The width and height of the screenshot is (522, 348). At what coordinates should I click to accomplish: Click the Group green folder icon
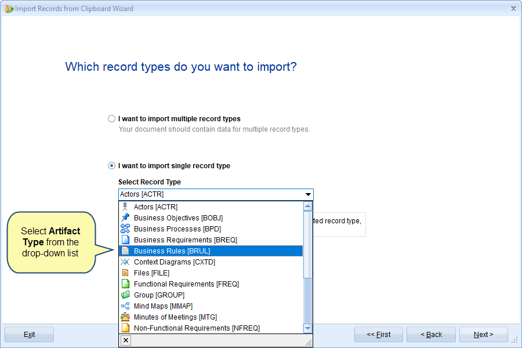(x=125, y=295)
